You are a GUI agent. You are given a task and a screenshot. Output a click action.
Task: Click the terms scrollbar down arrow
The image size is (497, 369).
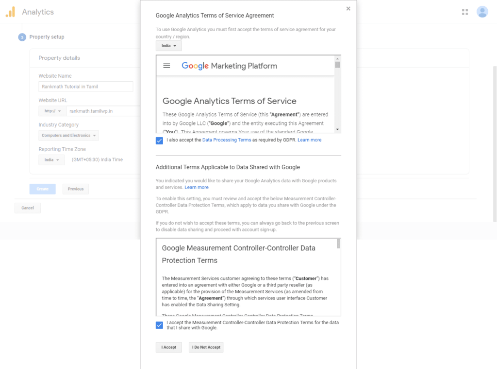click(x=337, y=129)
